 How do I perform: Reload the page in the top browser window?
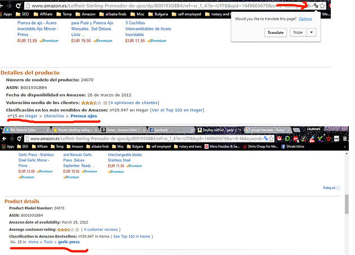coord(19,6)
